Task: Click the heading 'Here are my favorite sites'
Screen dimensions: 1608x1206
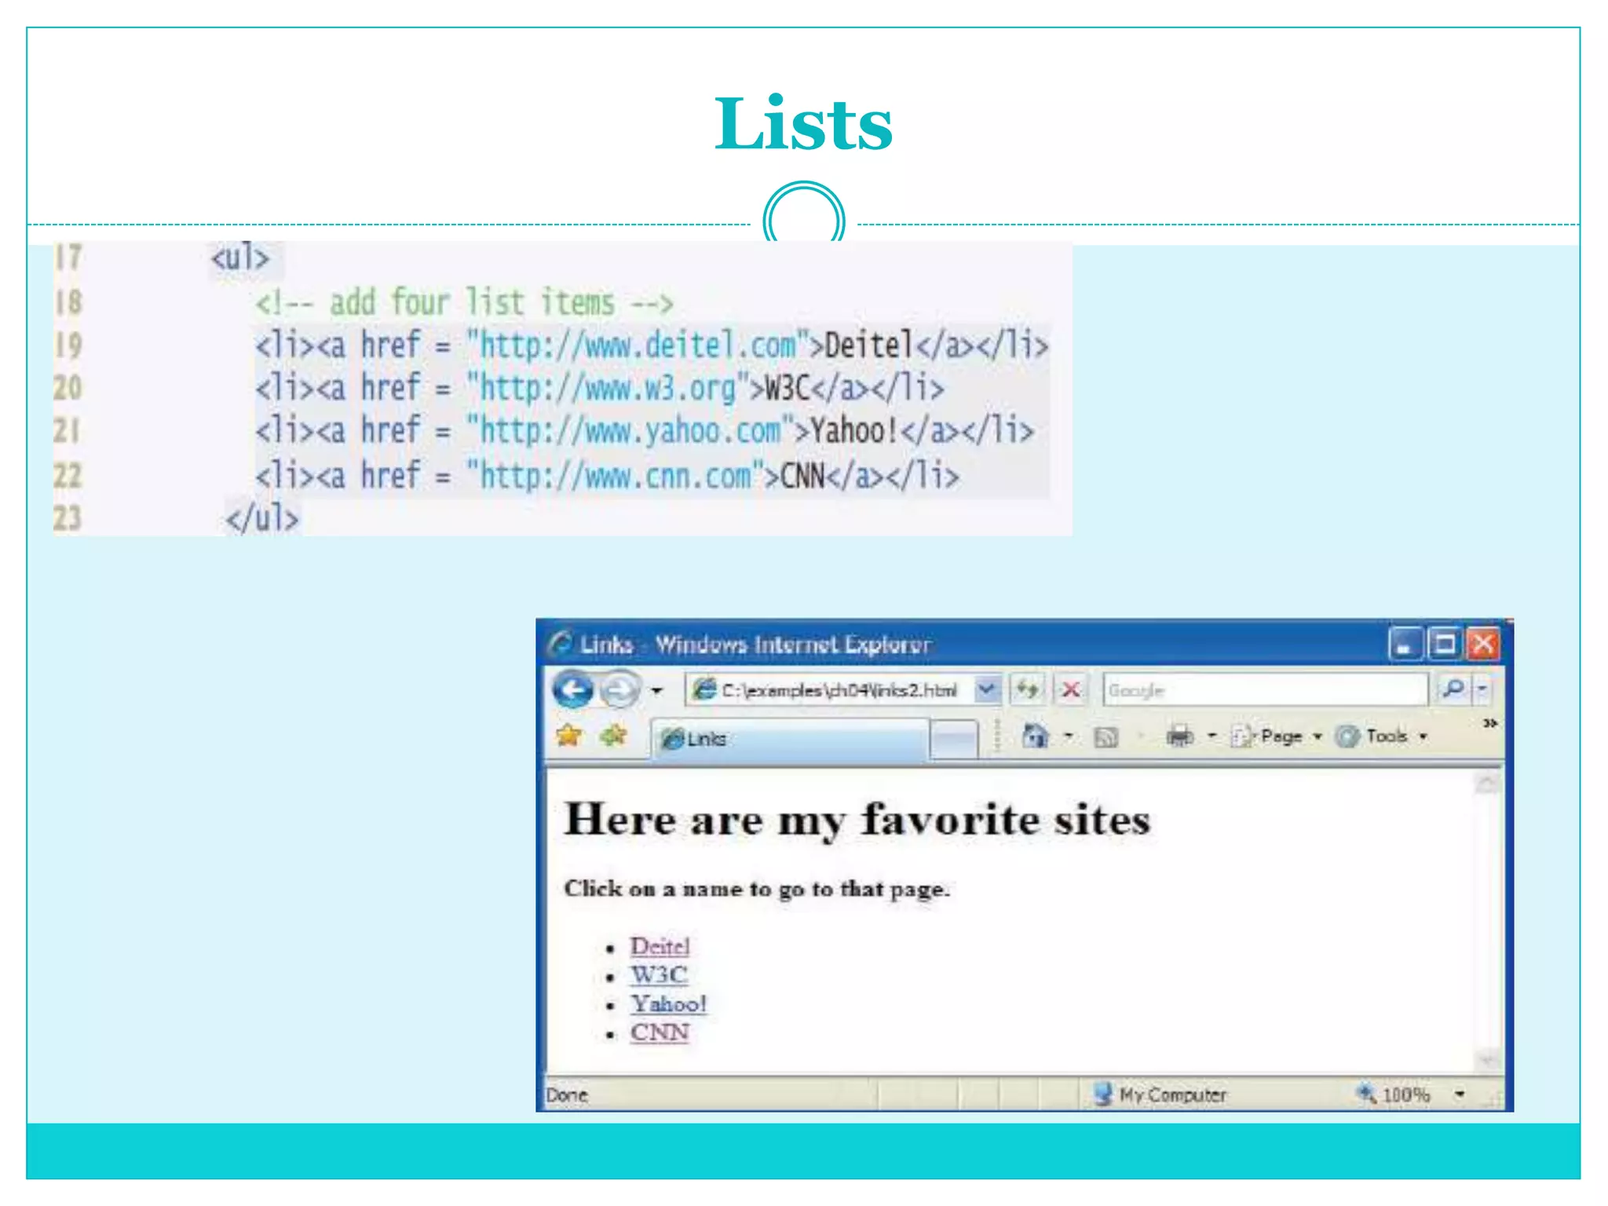Action: (857, 820)
